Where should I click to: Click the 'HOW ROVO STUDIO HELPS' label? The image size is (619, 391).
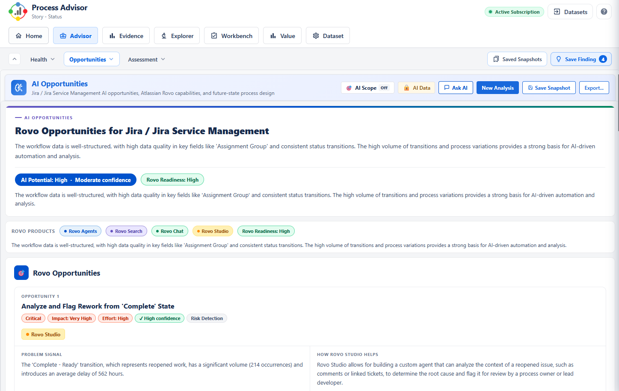tap(347, 354)
